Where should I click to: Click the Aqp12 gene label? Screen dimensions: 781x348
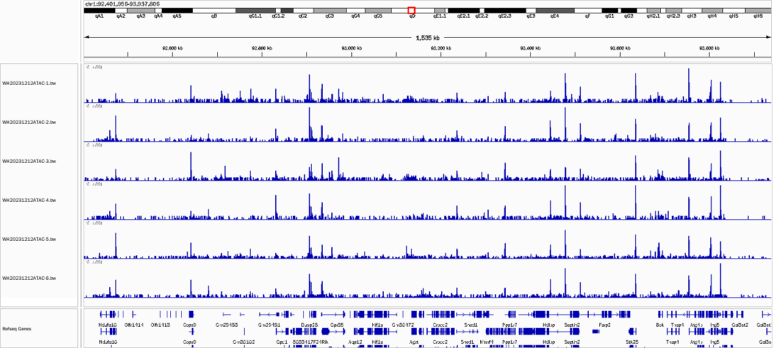[x=356, y=342]
